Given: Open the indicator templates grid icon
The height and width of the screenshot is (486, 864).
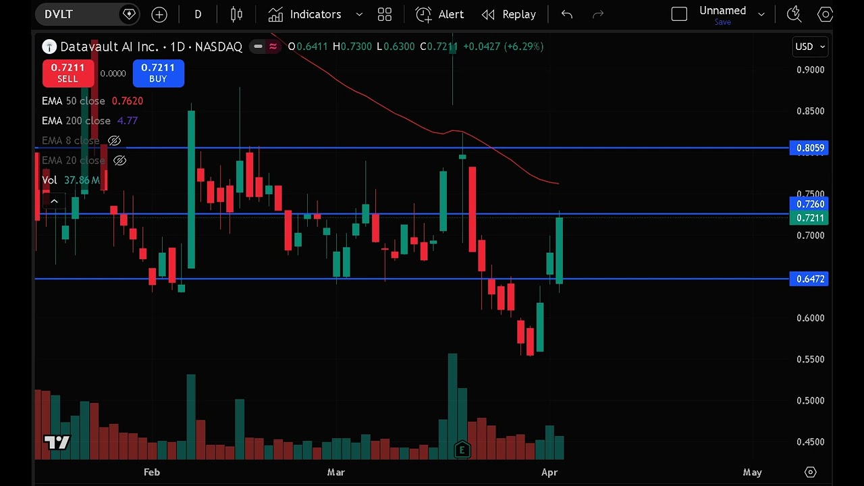Looking at the screenshot, I should tap(385, 14).
